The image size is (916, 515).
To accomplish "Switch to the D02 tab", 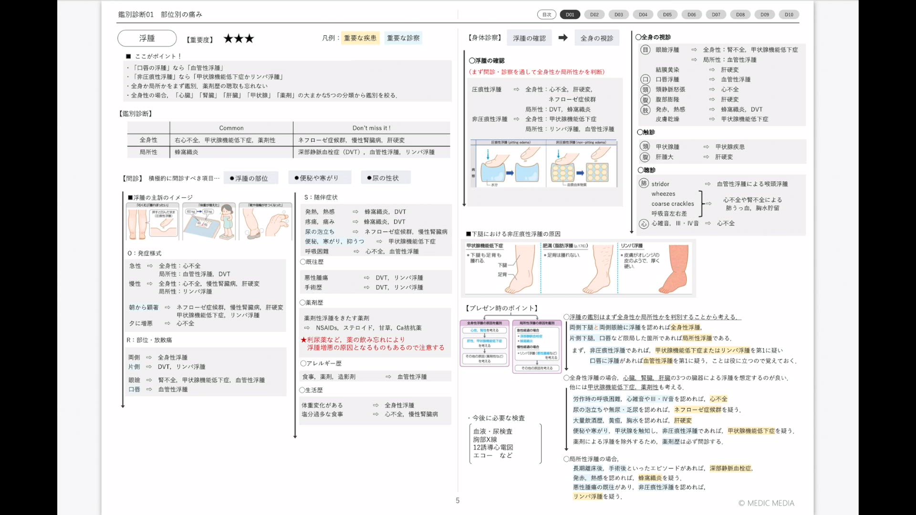I will point(594,15).
